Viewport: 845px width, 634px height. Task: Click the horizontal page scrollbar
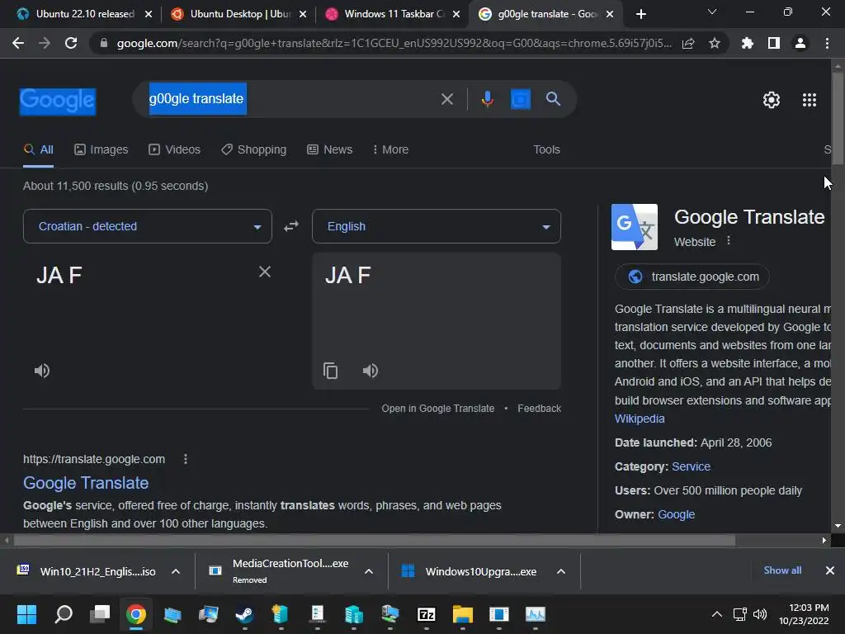tap(375, 540)
